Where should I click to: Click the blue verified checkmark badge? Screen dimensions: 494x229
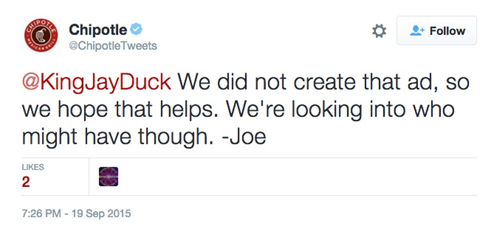click(136, 30)
